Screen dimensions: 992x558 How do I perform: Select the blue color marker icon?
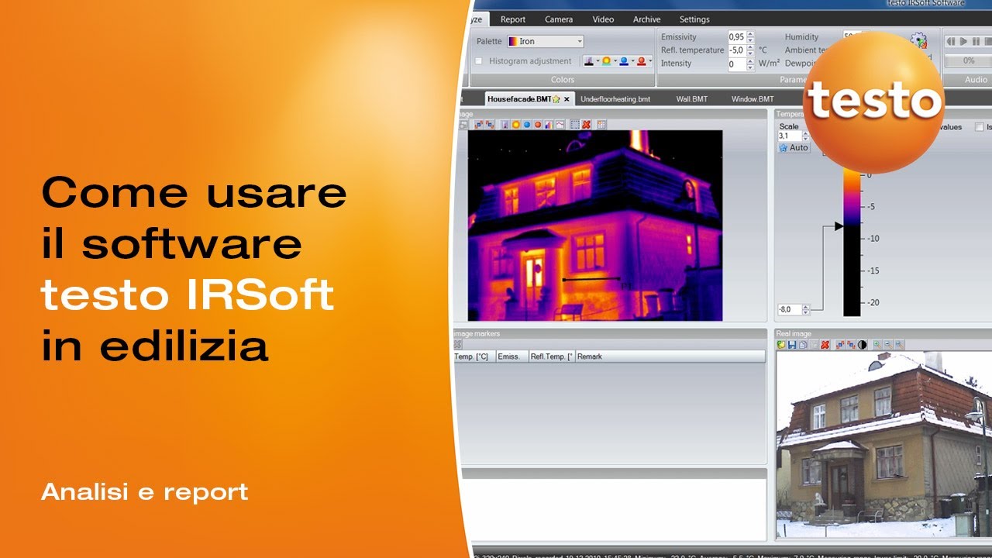(624, 61)
